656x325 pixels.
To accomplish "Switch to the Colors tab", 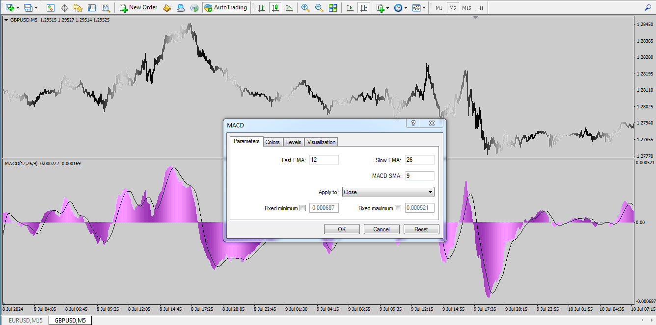I will click(x=273, y=142).
